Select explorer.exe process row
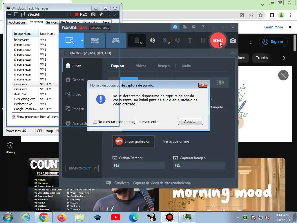 35,104
